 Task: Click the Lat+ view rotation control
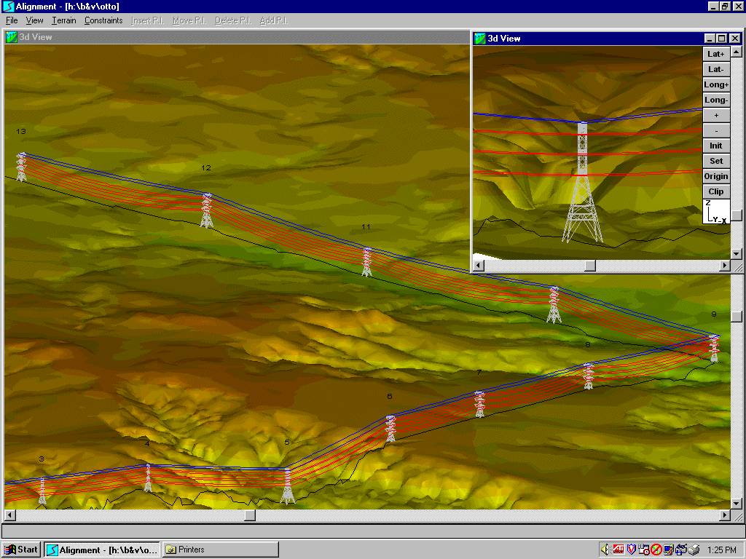[715, 53]
